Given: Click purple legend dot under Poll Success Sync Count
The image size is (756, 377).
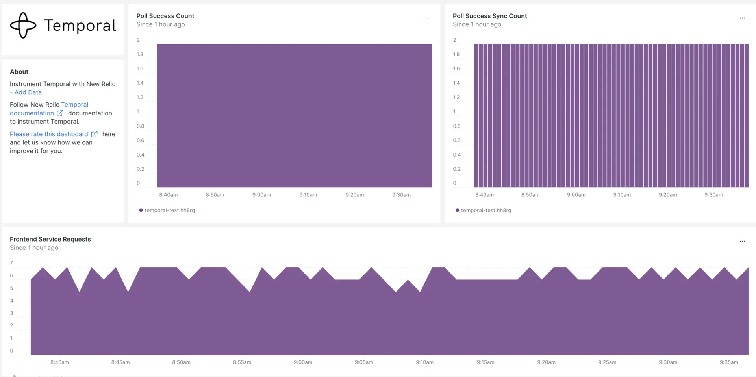Looking at the screenshot, I should click(457, 210).
